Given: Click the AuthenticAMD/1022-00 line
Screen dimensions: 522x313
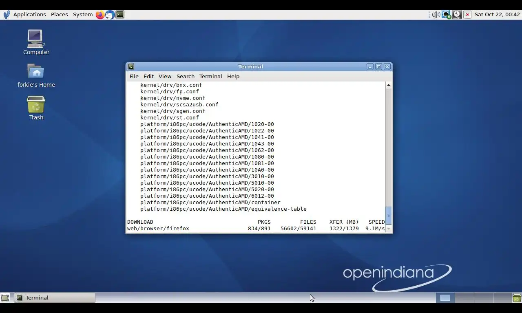Looking at the screenshot, I should click(x=207, y=131).
